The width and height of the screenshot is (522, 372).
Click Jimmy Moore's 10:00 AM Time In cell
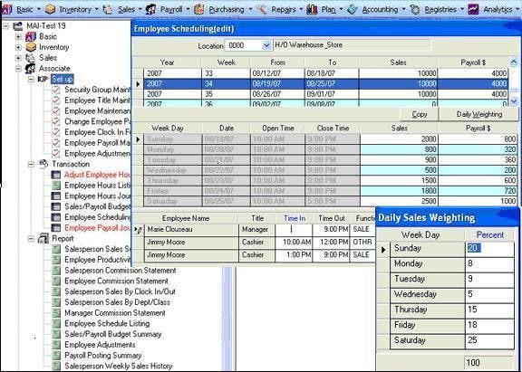click(x=294, y=243)
